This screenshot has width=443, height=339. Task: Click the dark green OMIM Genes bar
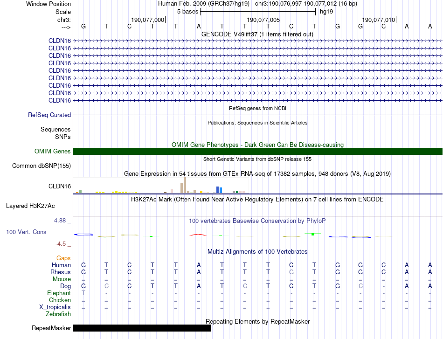pos(258,152)
